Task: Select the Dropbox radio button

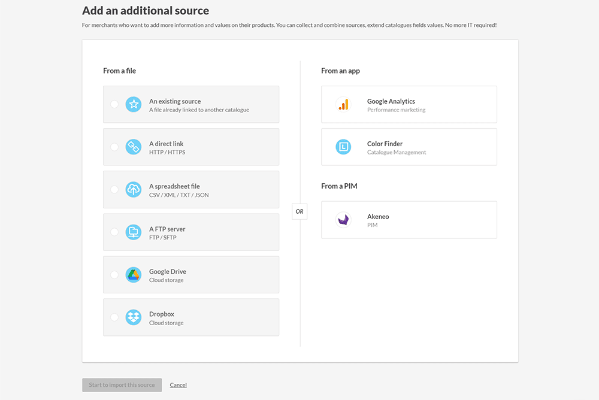Action: 114,317
